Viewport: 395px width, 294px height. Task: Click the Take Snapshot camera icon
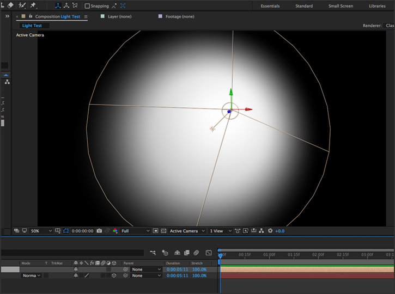click(99, 231)
